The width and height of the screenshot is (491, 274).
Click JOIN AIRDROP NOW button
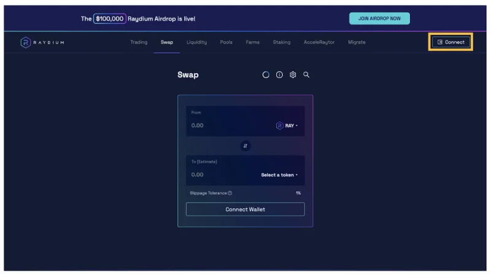click(379, 18)
